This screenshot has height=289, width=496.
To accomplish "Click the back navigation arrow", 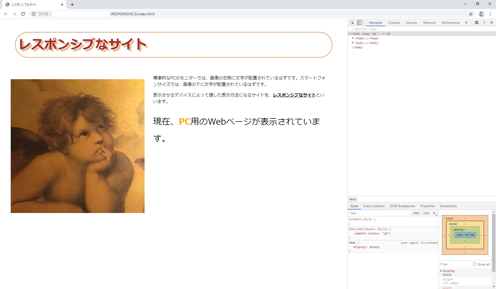I will tap(6, 14).
